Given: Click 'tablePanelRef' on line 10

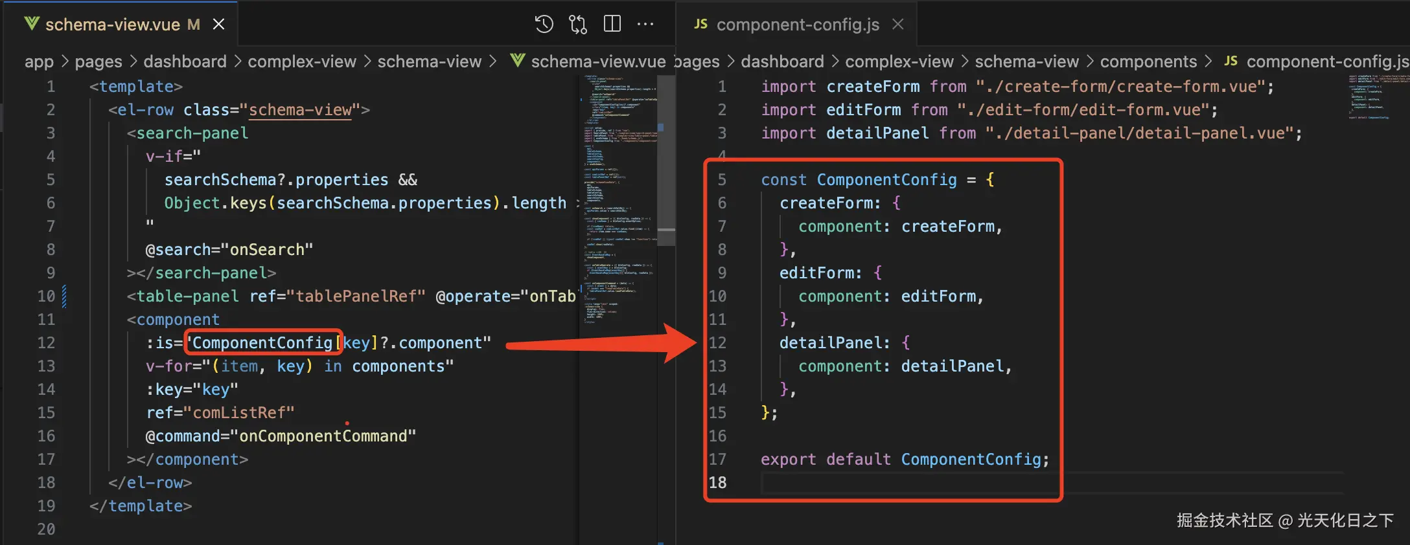Looking at the screenshot, I should (356, 296).
